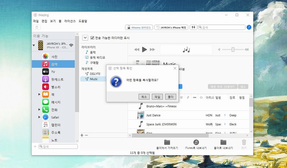The image size is (287, 168).
Task: Open the 파일 menu
Action: tap(36, 21)
